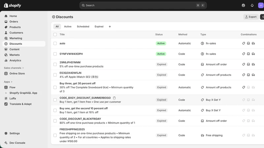Check the box for CODE_BXGY_DISCOUNT_SUMMERBOGO

(x=55, y=100)
